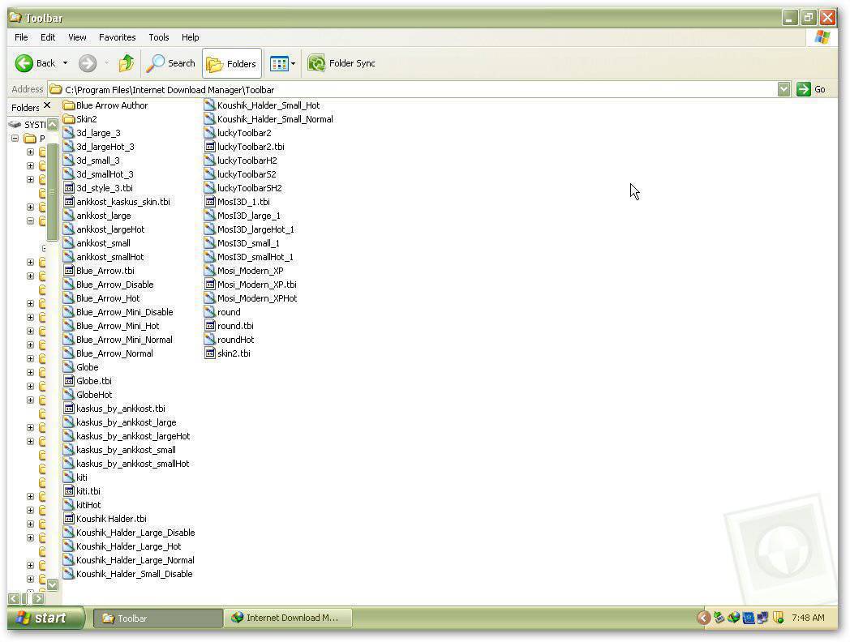Click the grayed Forward arrow button
The width and height of the screenshot is (850, 642).
(88, 63)
